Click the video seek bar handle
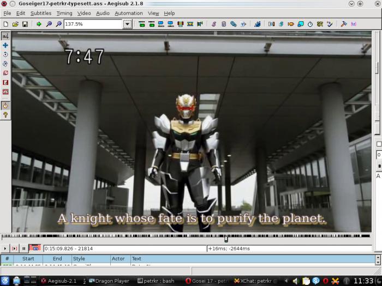Viewport: 382px width, 286px height. tap(226, 239)
